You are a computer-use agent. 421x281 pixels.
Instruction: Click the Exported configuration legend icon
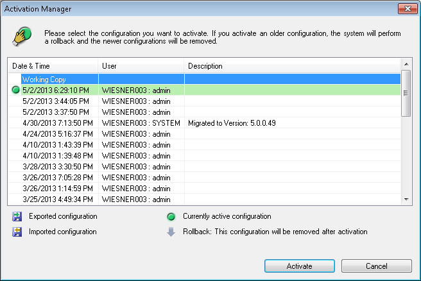point(17,216)
